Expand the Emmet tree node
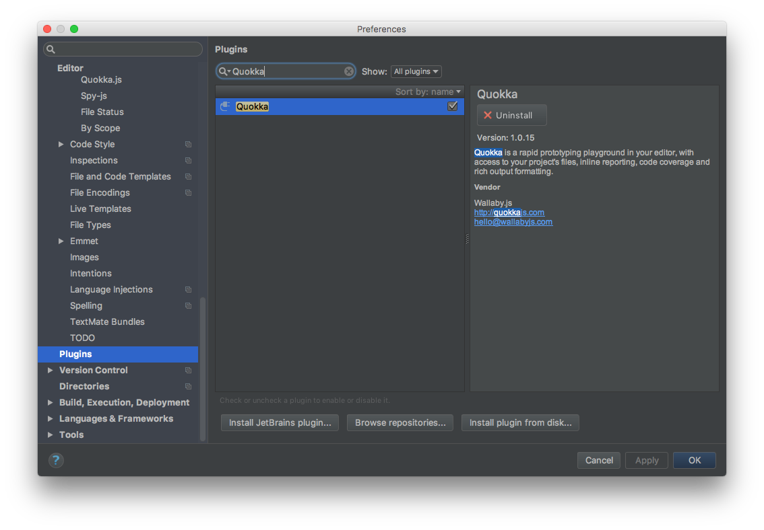Viewport: 764px width, 530px height. 61,241
